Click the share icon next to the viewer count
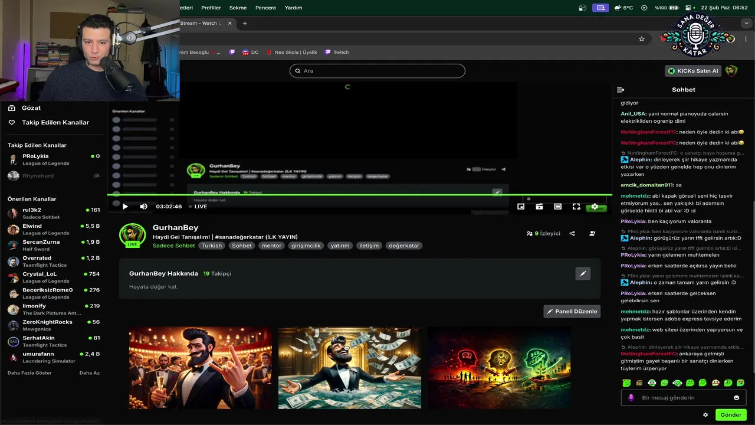The height and width of the screenshot is (425, 755). point(572,234)
